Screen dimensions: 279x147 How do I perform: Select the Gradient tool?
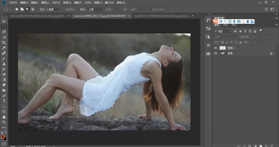pyautogui.click(x=4, y=80)
